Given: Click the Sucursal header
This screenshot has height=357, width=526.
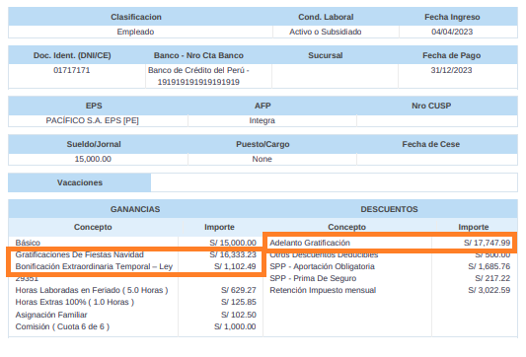Looking at the screenshot, I should point(326,55).
